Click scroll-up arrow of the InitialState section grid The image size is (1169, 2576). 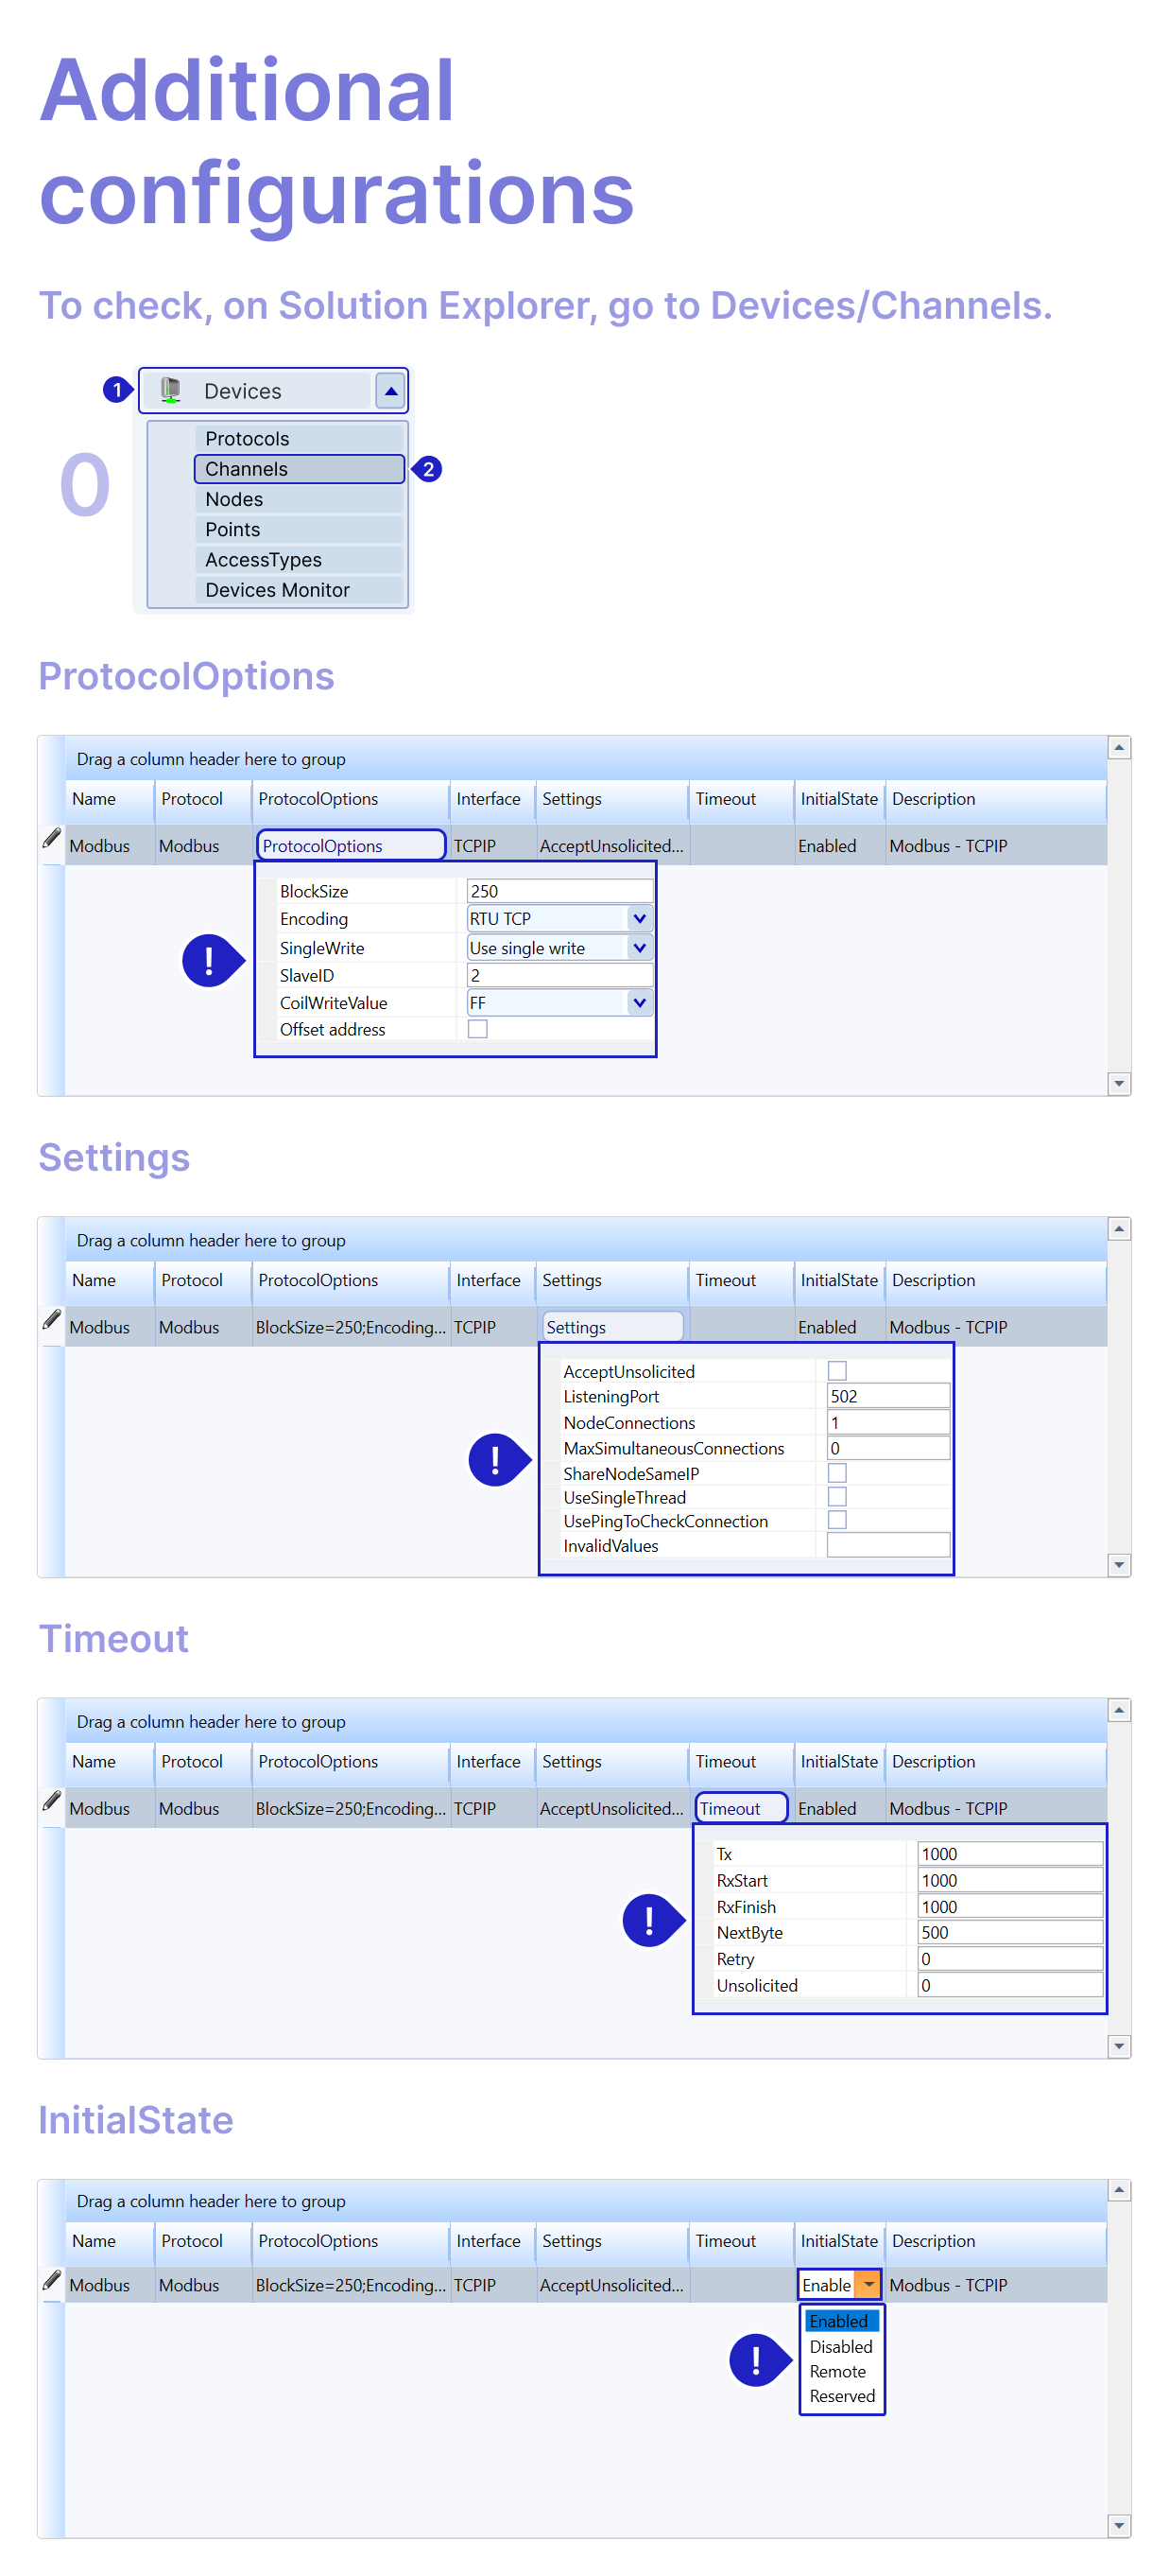[x=1119, y=2190]
